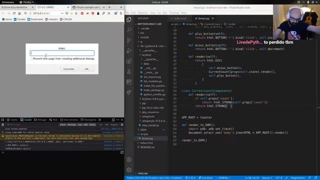
Task: Collapse the brython folder
Action: 146,55
